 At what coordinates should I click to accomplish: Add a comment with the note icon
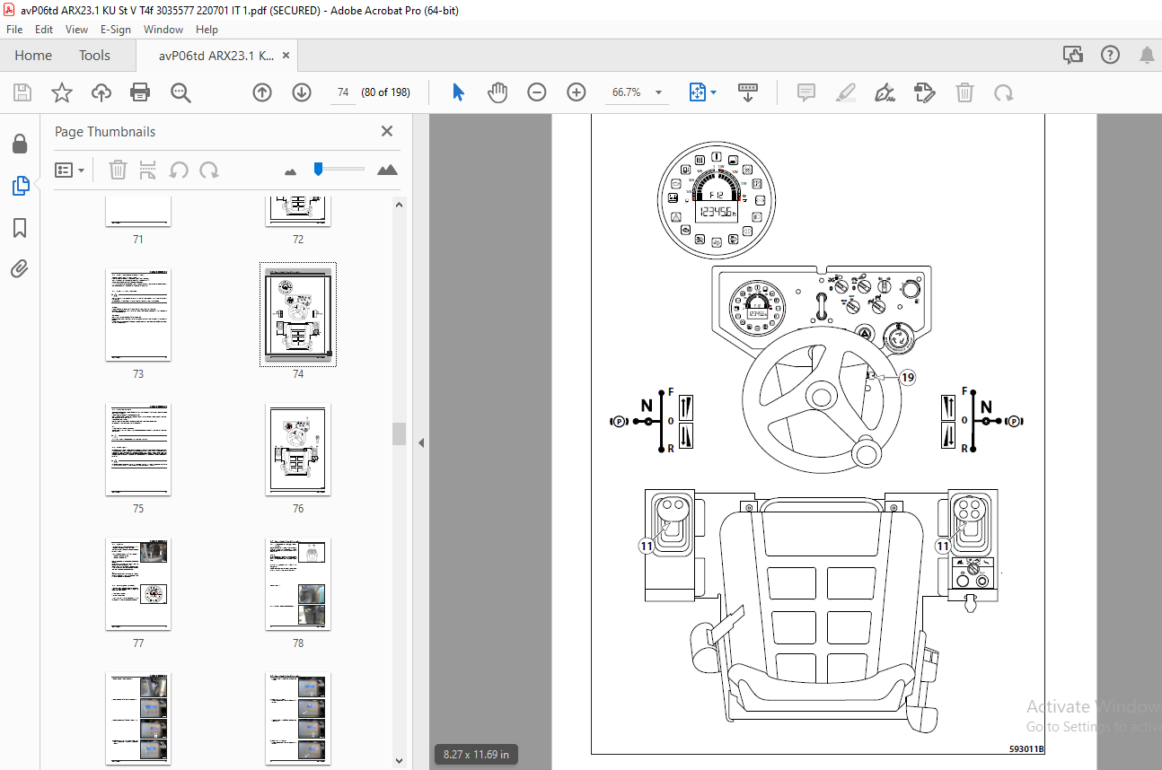806,92
